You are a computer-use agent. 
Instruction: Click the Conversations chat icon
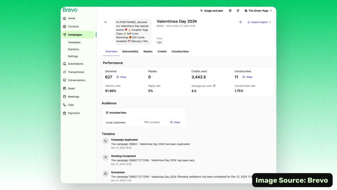(x=65, y=80)
